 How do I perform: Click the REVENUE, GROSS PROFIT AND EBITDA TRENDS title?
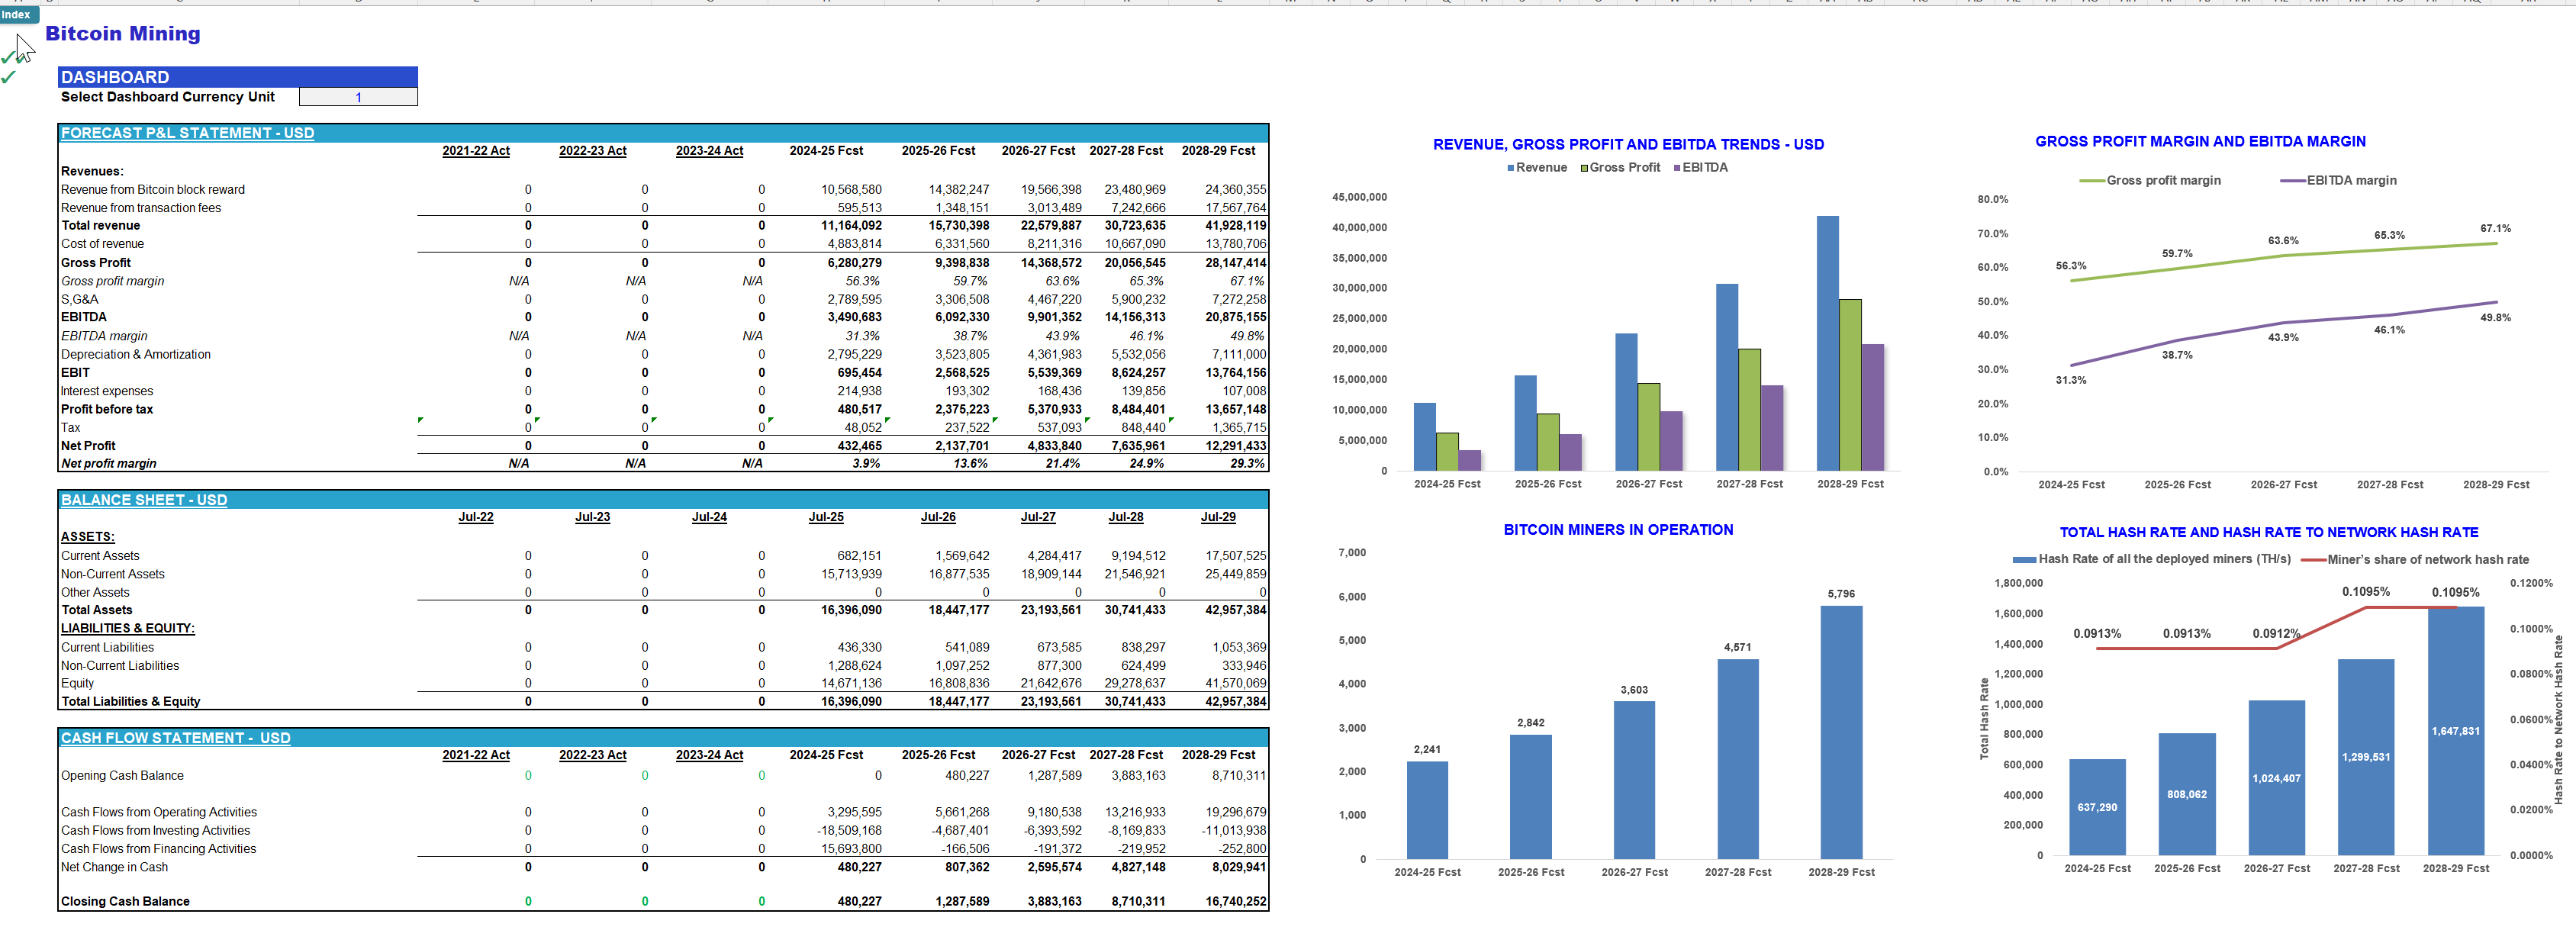click(1628, 145)
